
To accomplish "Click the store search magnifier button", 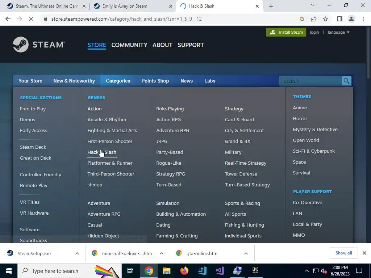I will tap(346, 81).
